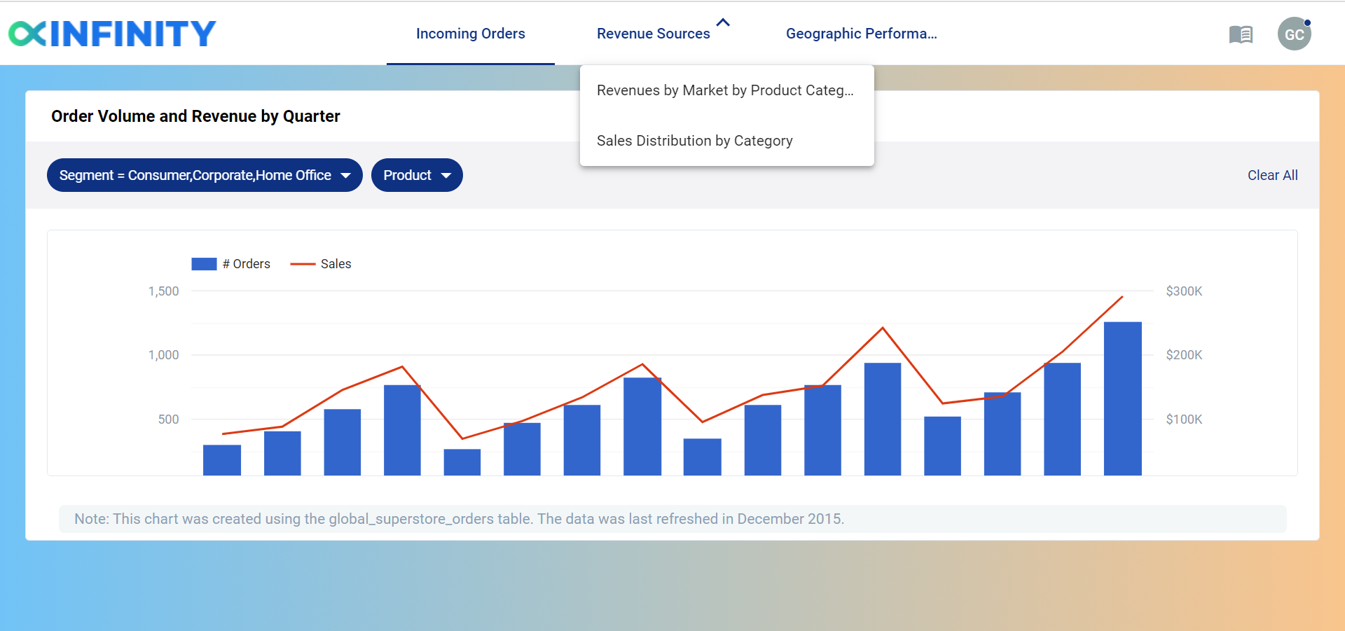The image size is (1345, 631).
Task: Open the documentation book icon
Action: click(x=1241, y=34)
